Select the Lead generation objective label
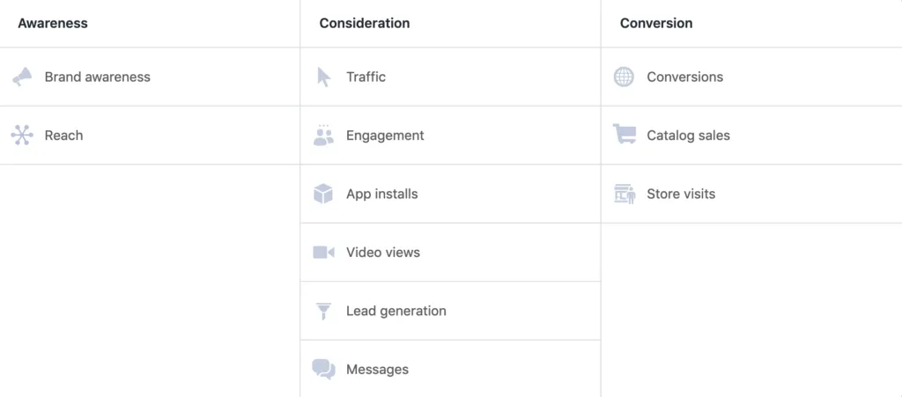The height and width of the screenshot is (397, 902). (x=396, y=312)
